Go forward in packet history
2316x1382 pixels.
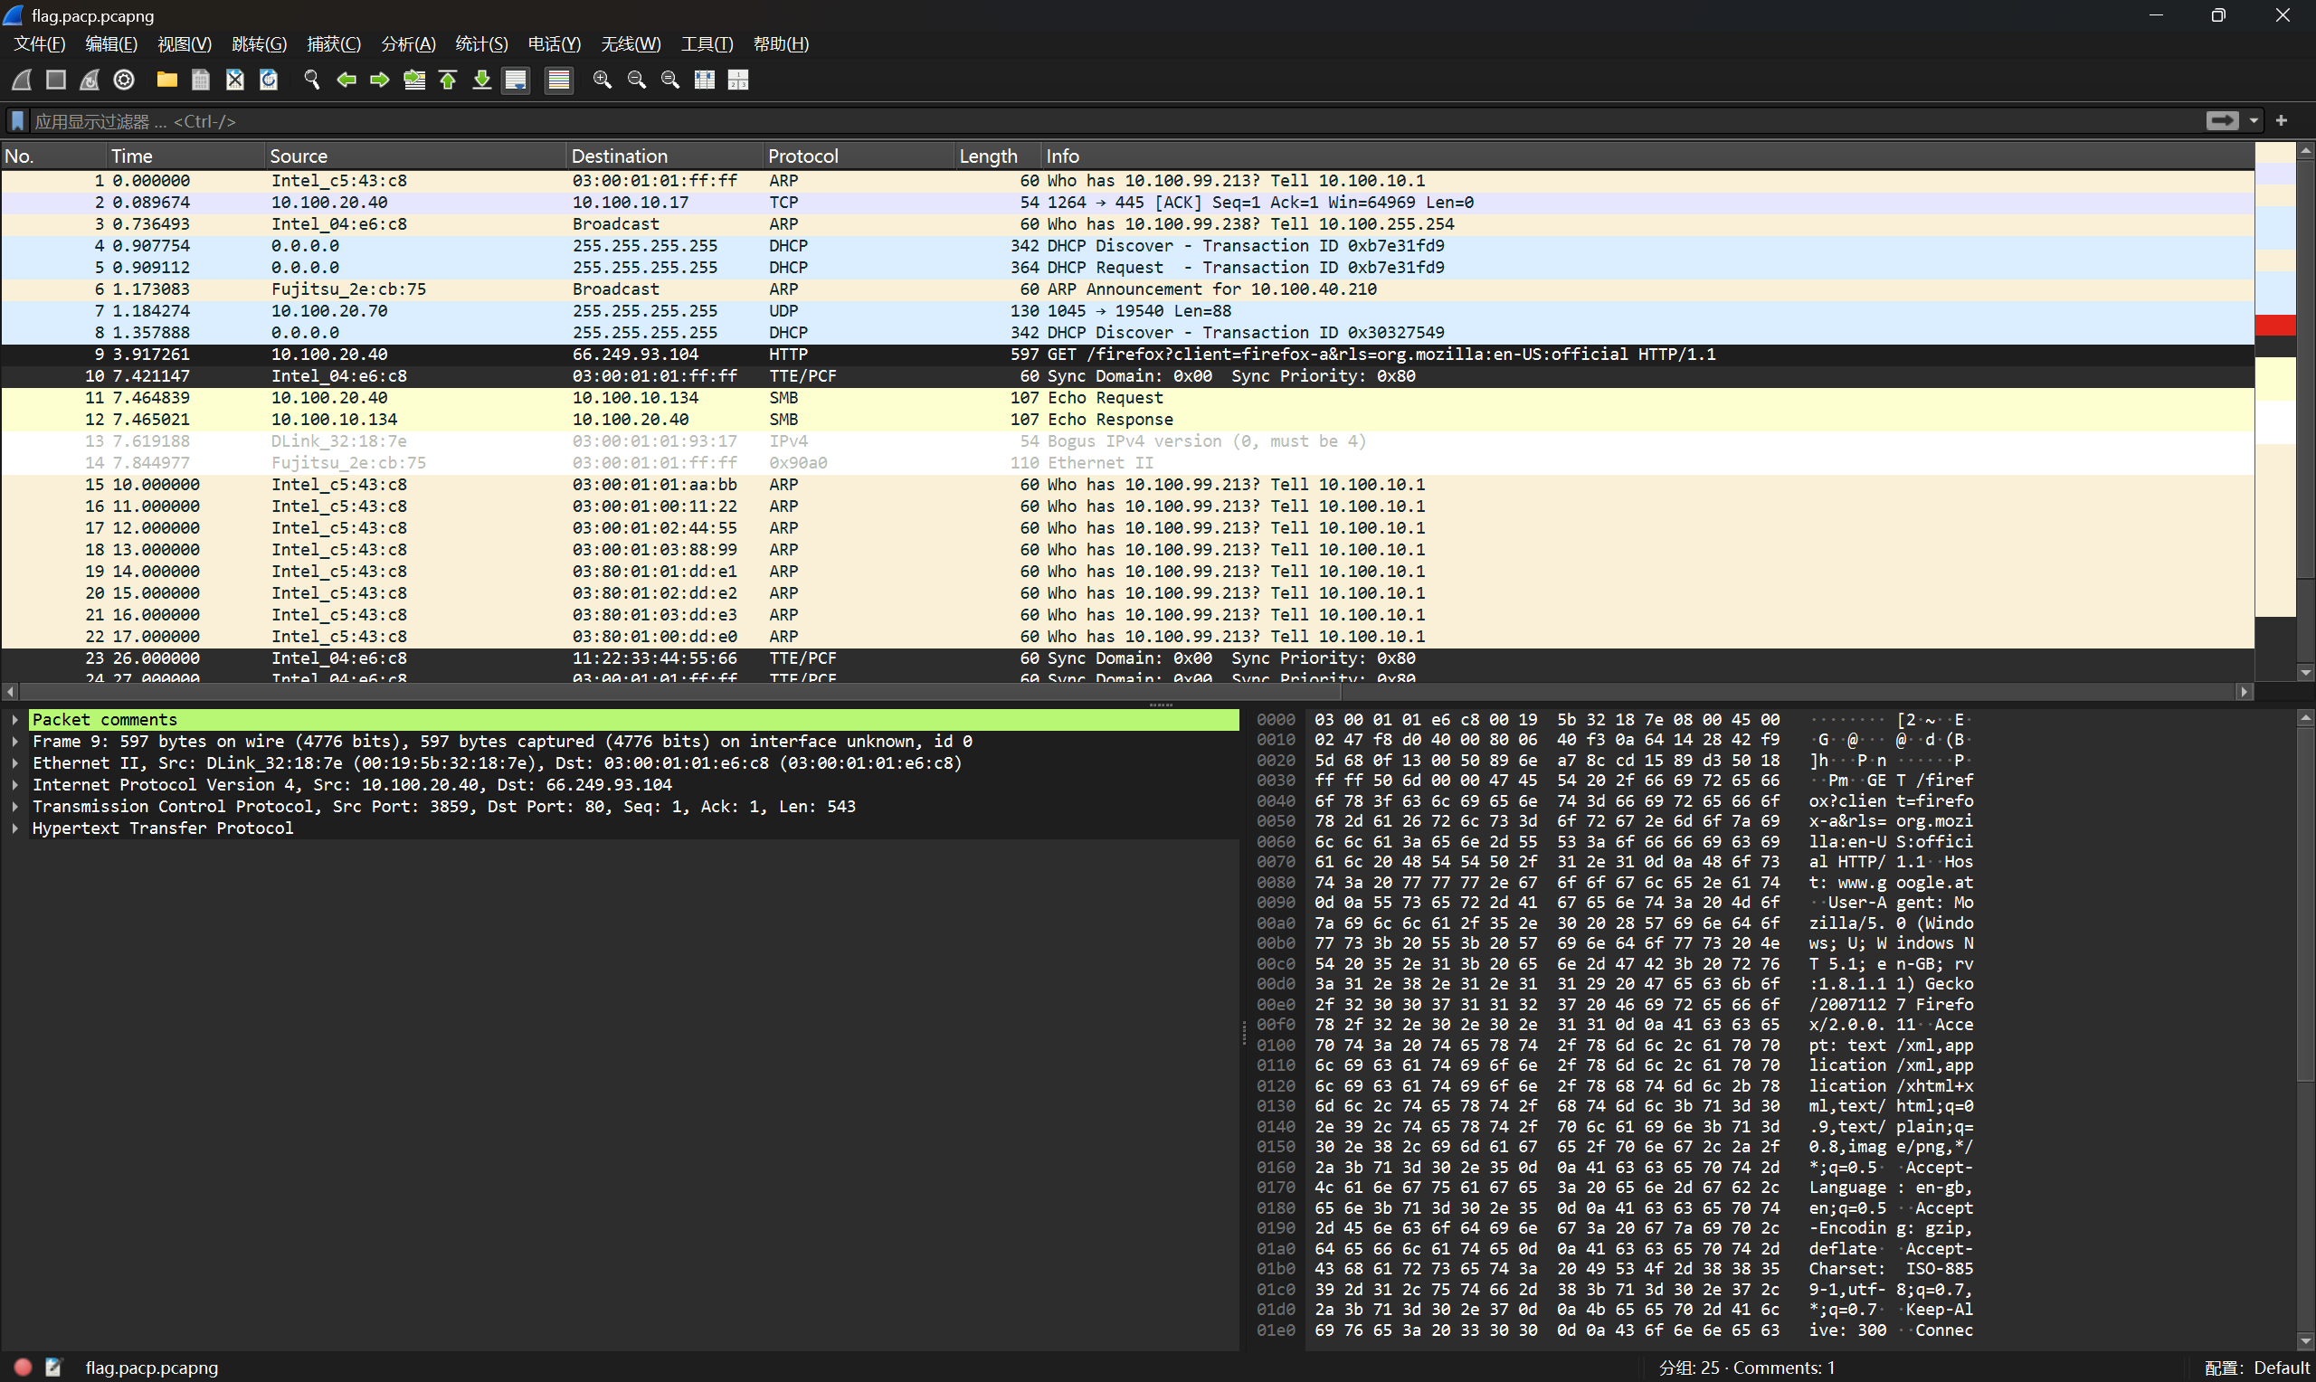pyautogui.click(x=380, y=80)
